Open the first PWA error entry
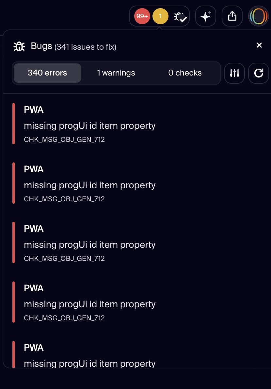This screenshot has width=271, height=389. click(x=89, y=126)
